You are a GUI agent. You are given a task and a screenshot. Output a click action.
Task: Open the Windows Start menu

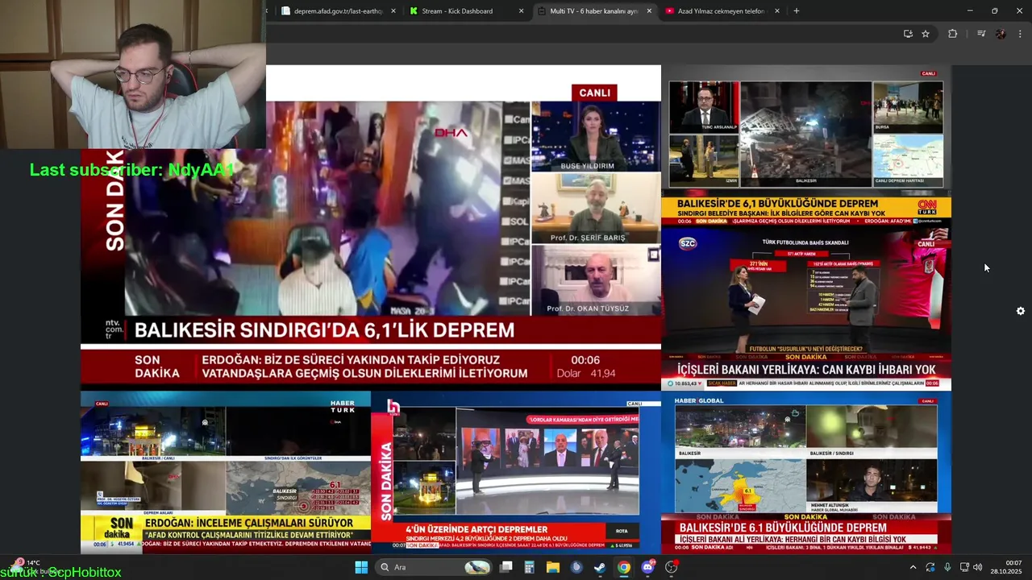tap(361, 567)
